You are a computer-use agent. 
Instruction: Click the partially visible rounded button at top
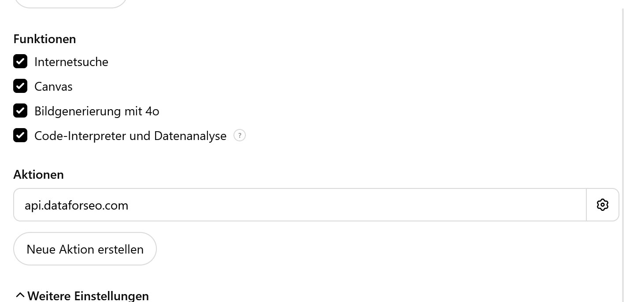pyautogui.click(x=70, y=3)
